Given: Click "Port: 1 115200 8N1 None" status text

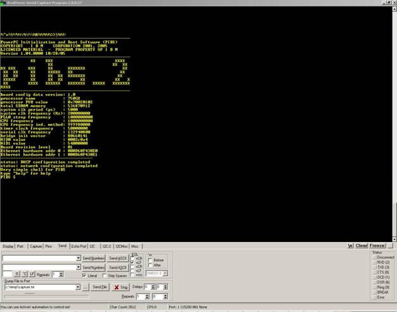Looking at the screenshot, I should (x=188, y=307).
